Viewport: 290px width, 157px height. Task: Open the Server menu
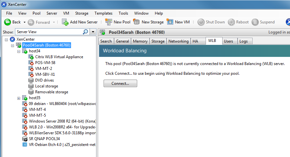tap(52, 13)
